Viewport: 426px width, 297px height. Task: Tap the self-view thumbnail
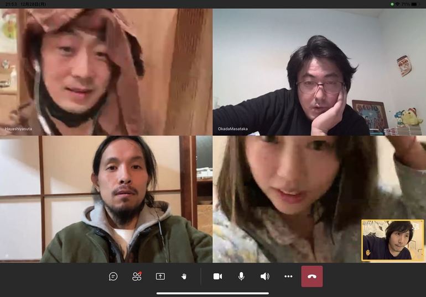coord(392,240)
